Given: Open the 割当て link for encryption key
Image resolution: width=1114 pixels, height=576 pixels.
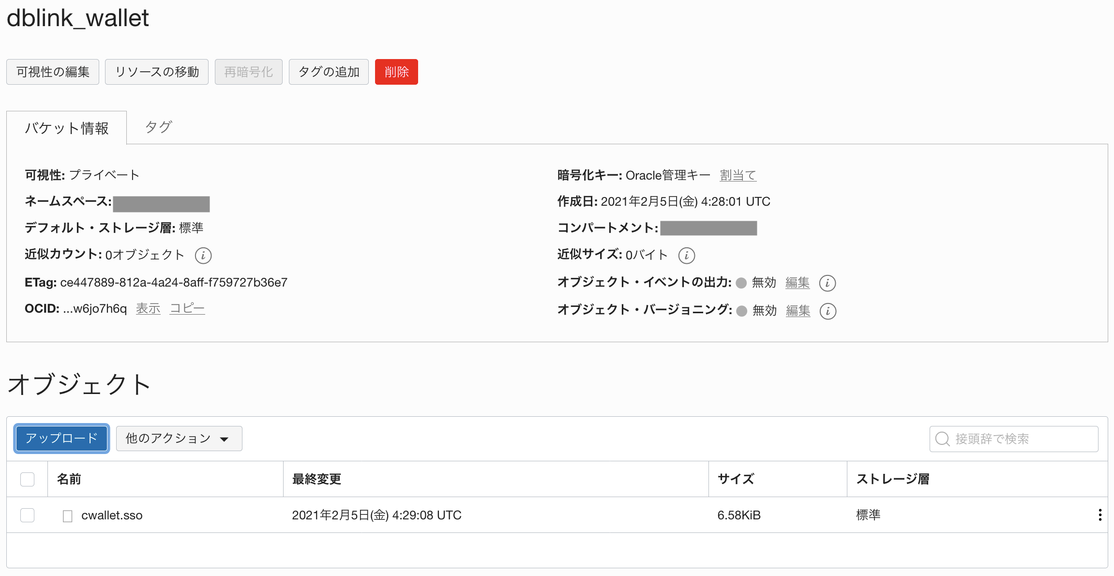Looking at the screenshot, I should click(x=738, y=175).
